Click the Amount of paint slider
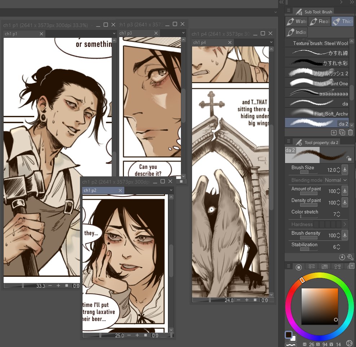Screen dimensions: 356x347 309,193
